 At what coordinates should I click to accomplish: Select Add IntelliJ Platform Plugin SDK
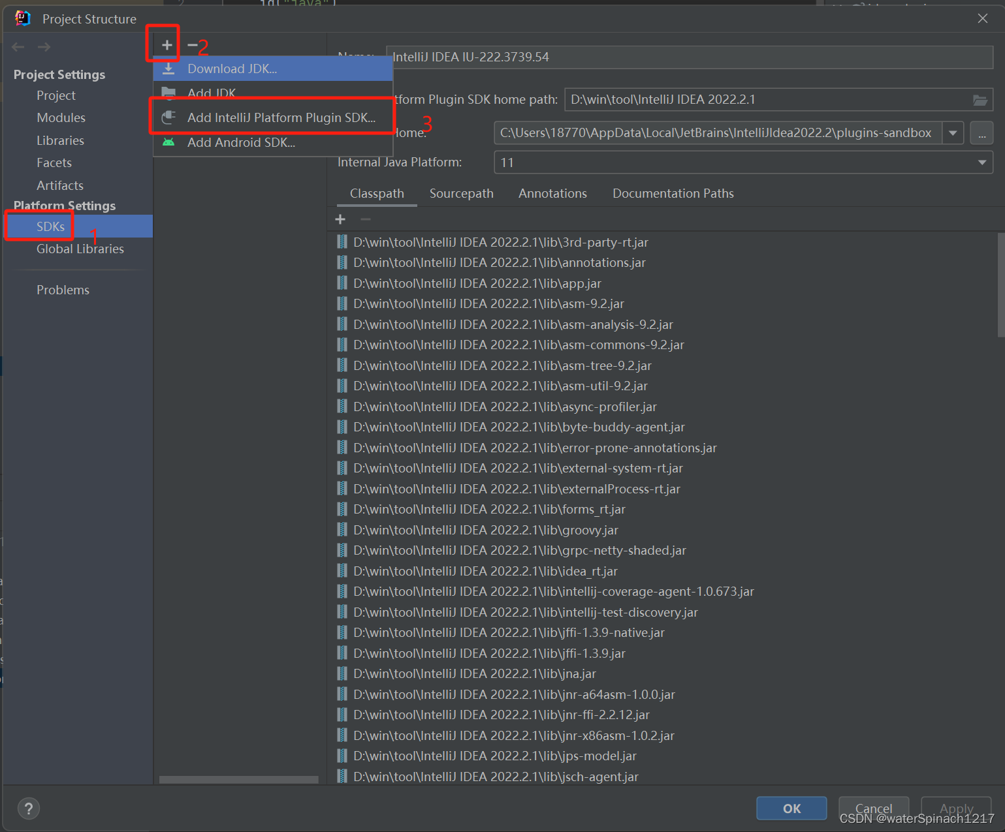[273, 117]
